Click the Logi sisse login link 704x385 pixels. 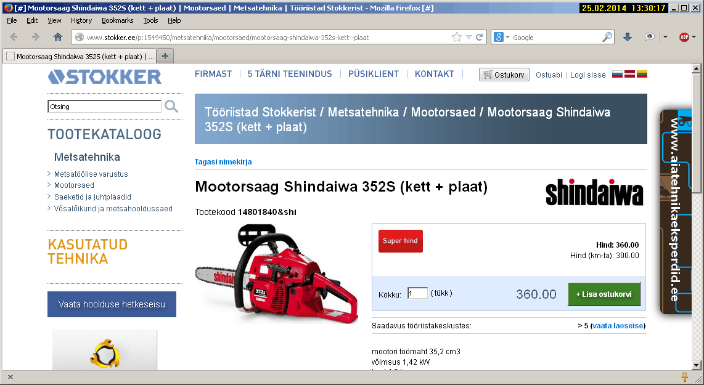click(x=587, y=75)
